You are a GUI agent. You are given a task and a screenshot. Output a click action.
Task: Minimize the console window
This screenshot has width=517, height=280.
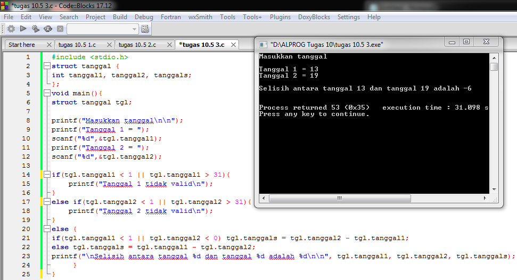tap(452, 42)
